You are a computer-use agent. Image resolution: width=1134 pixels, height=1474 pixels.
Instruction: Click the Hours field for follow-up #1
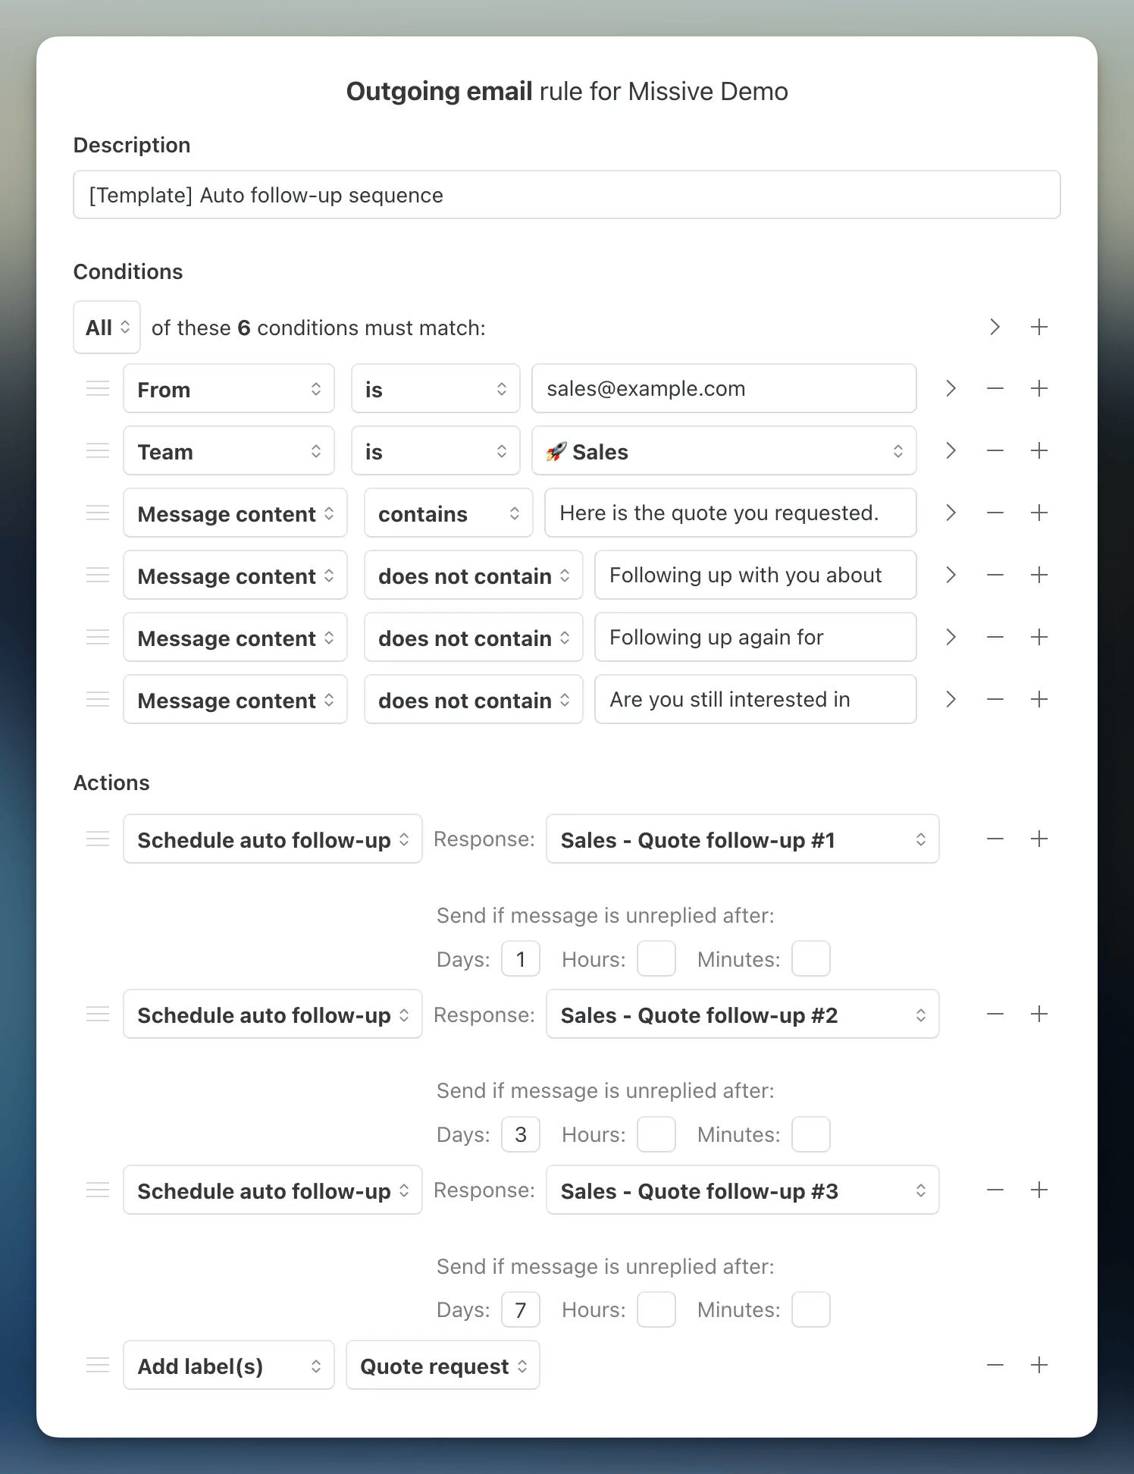pyautogui.click(x=656, y=959)
